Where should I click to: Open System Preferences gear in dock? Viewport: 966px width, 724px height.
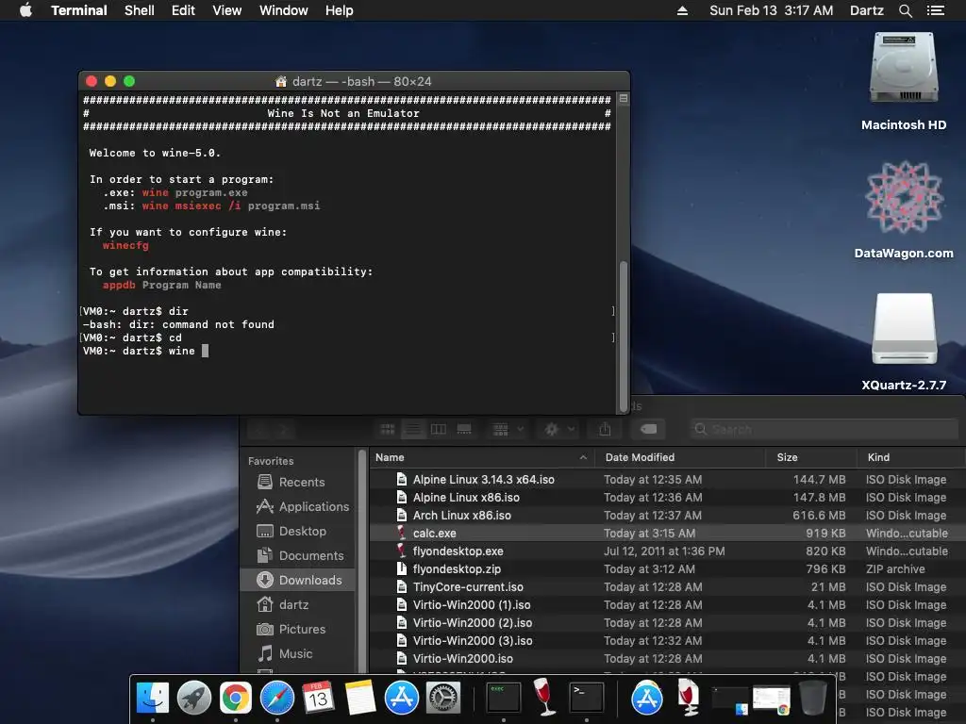point(443,699)
